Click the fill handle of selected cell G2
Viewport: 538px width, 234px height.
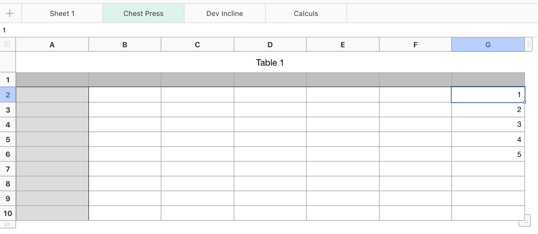525,102
